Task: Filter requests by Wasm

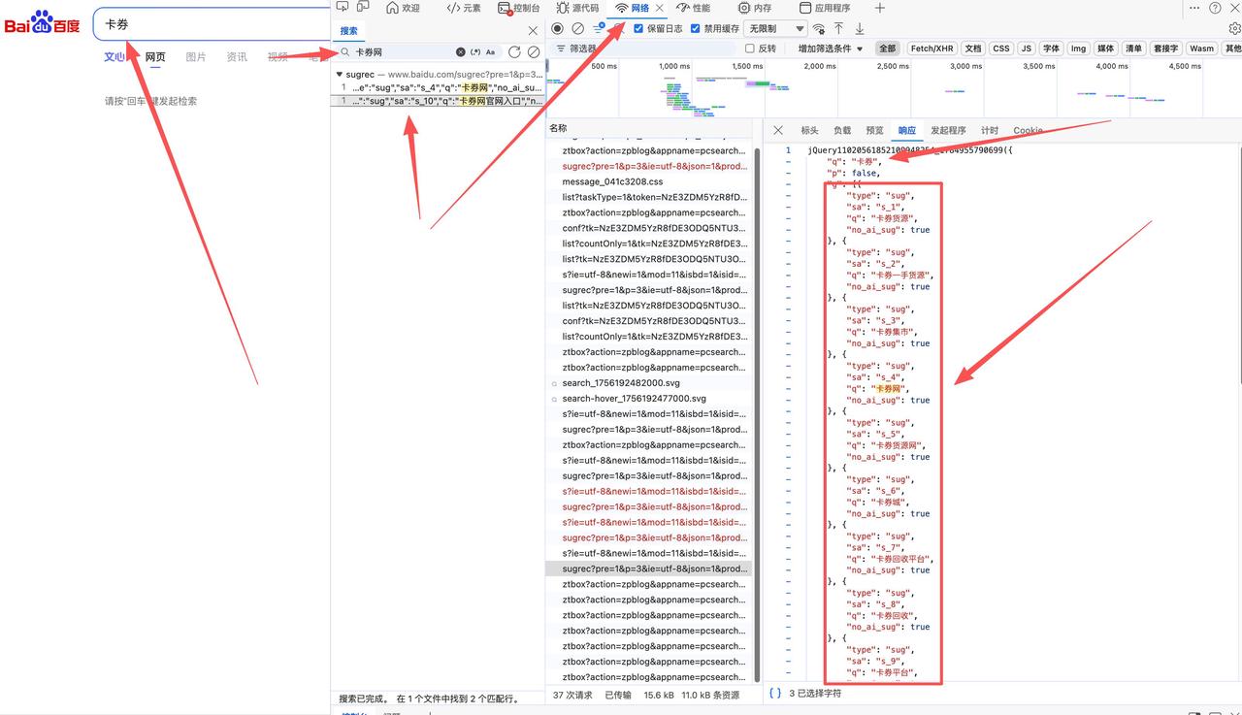Action: [1201, 49]
